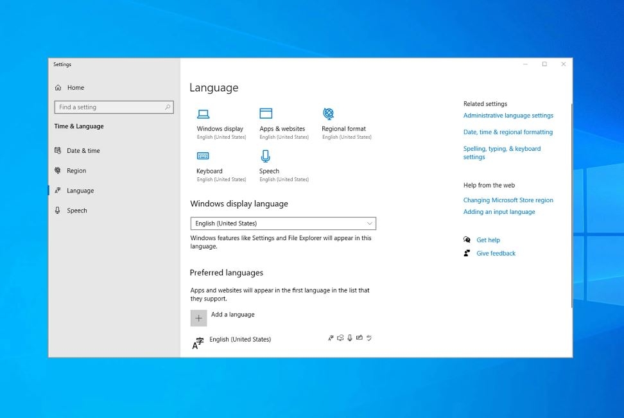Open the find a setting search arrow
Viewport: 624px width, 418px height.
[x=168, y=107]
